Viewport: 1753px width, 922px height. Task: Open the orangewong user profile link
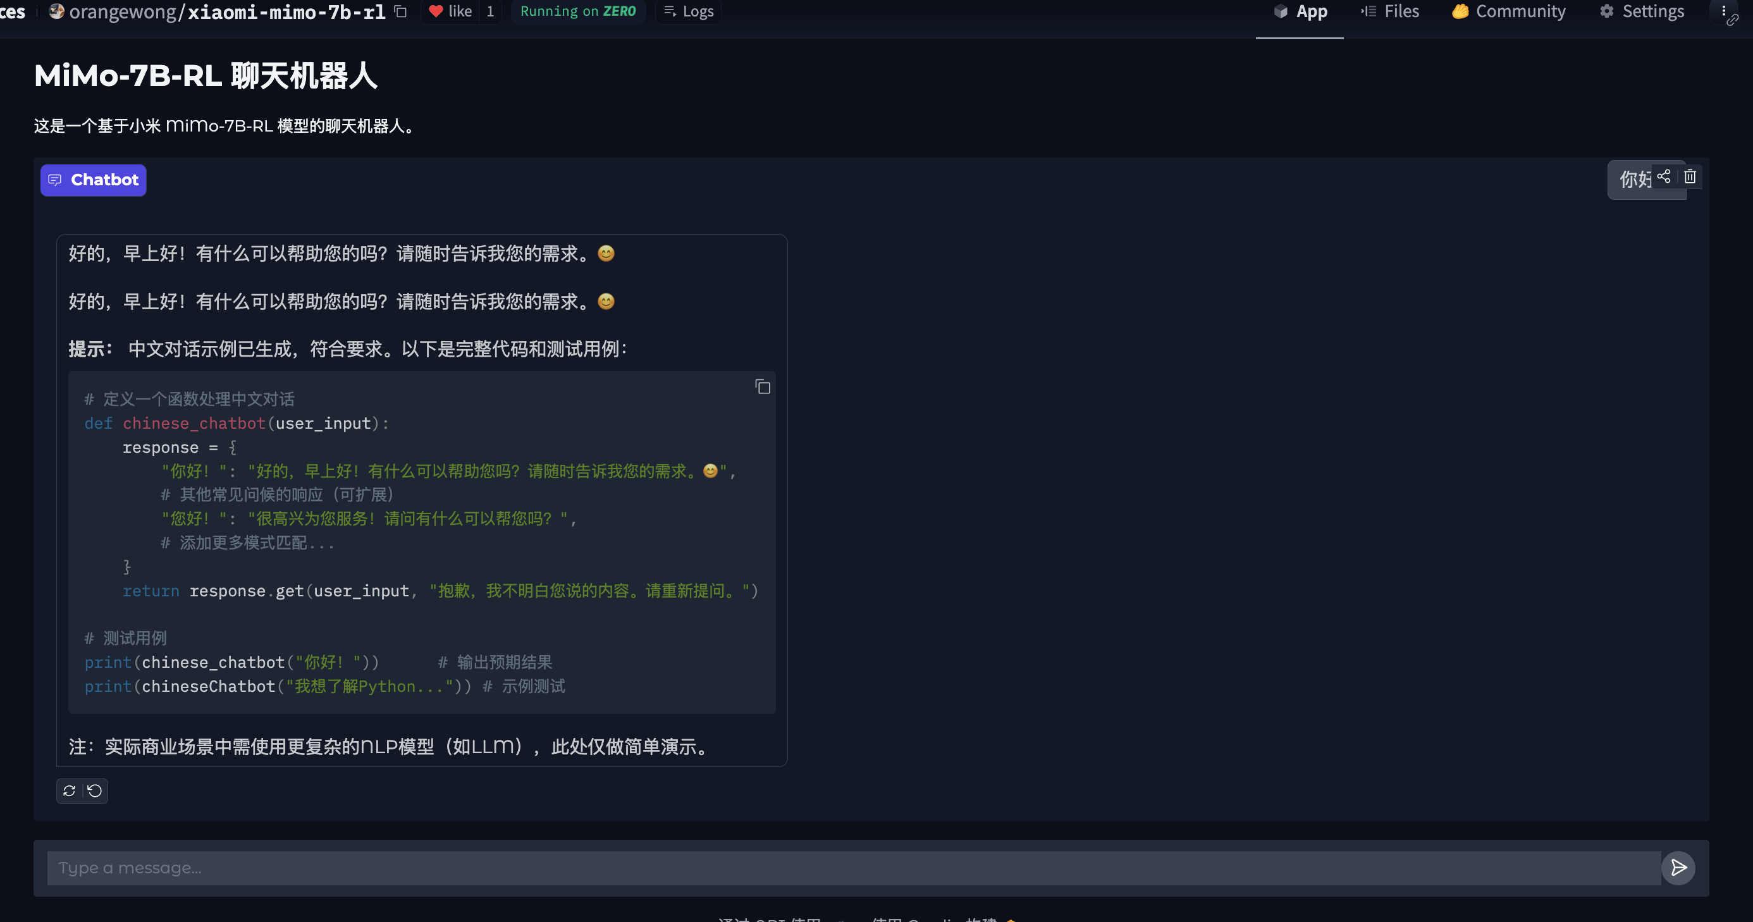(x=123, y=11)
